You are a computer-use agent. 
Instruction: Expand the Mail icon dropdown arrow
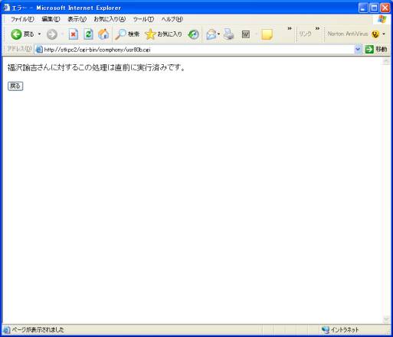pyautogui.click(x=218, y=34)
